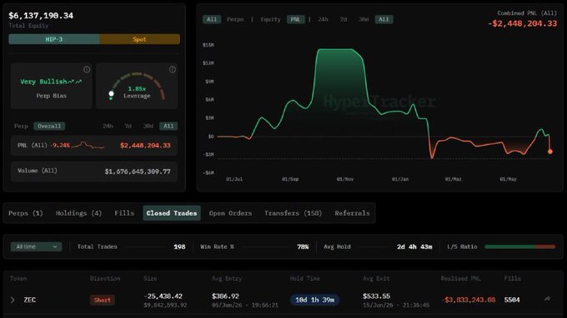Open the Perps (1) tab
Image resolution: width=567 pixels, height=318 pixels.
pos(26,213)
